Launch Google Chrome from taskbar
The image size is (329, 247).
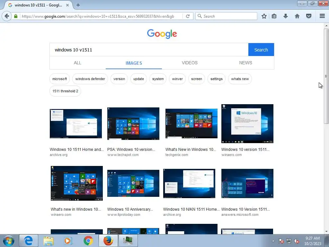pos(88,241)
